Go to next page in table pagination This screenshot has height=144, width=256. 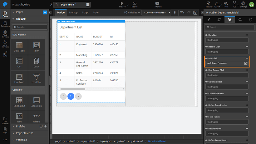78,96
